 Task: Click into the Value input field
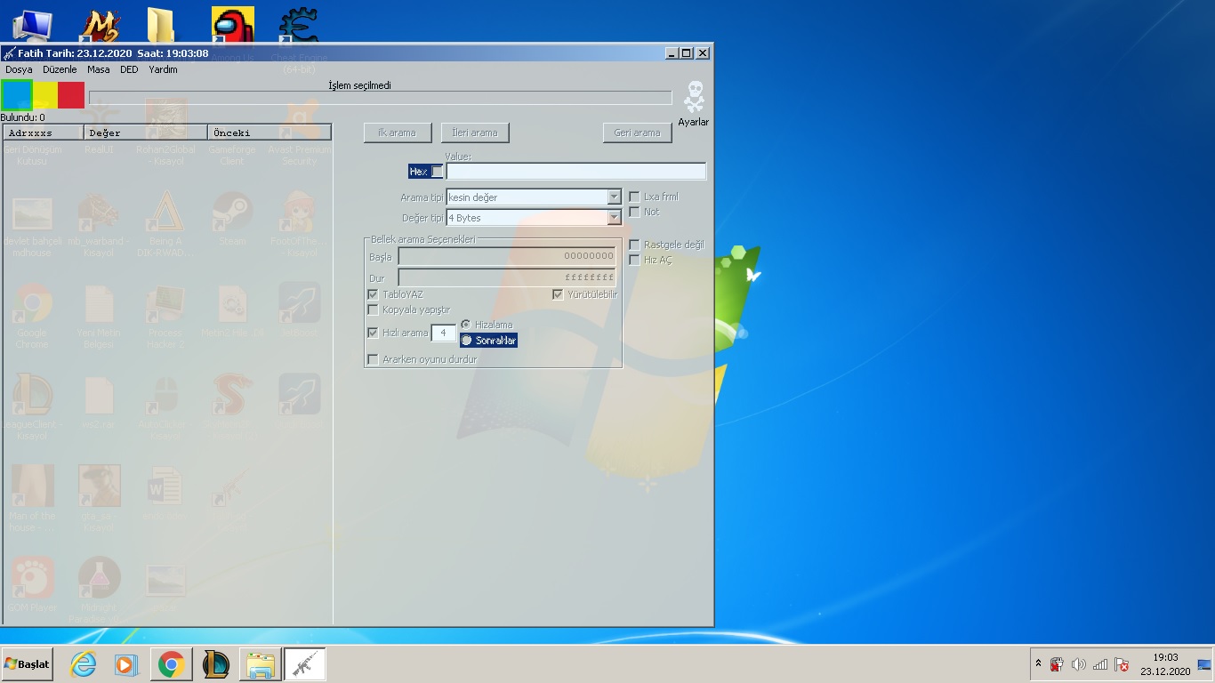click(x=575, y=172)
